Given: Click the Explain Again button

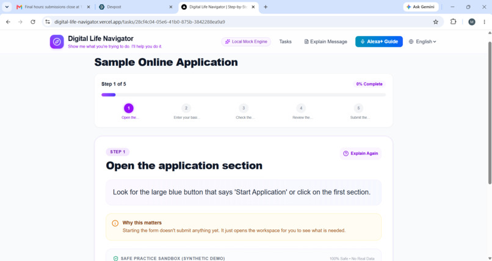Looking at the screenshot, I should coord(361,154).
